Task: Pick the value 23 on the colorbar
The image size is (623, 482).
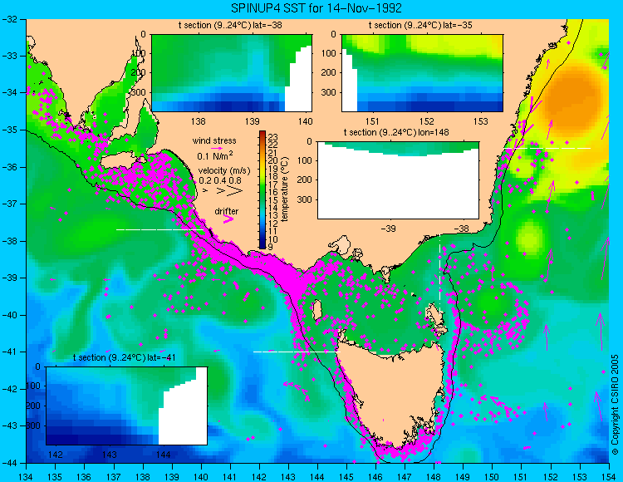Action: (x=273, y=137)
